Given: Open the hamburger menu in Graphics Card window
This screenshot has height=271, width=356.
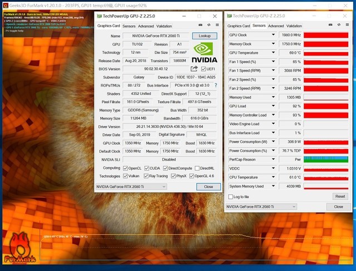Looking at the screenshot, I should [x=217, y=25].
